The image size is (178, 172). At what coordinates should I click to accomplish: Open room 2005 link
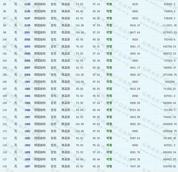27,54
